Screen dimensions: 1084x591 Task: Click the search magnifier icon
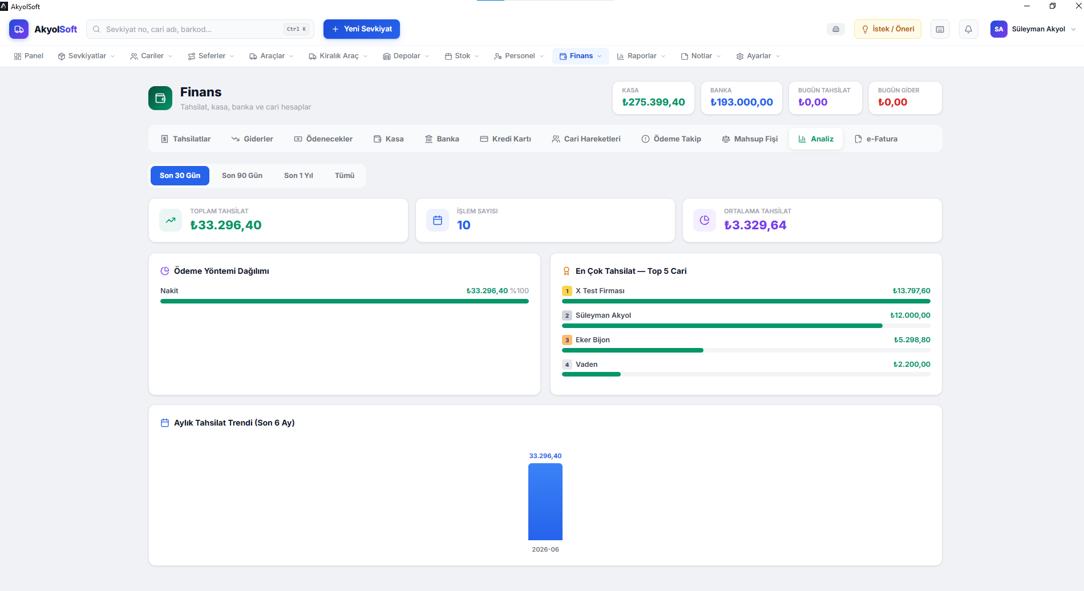(x=96, y=29)
